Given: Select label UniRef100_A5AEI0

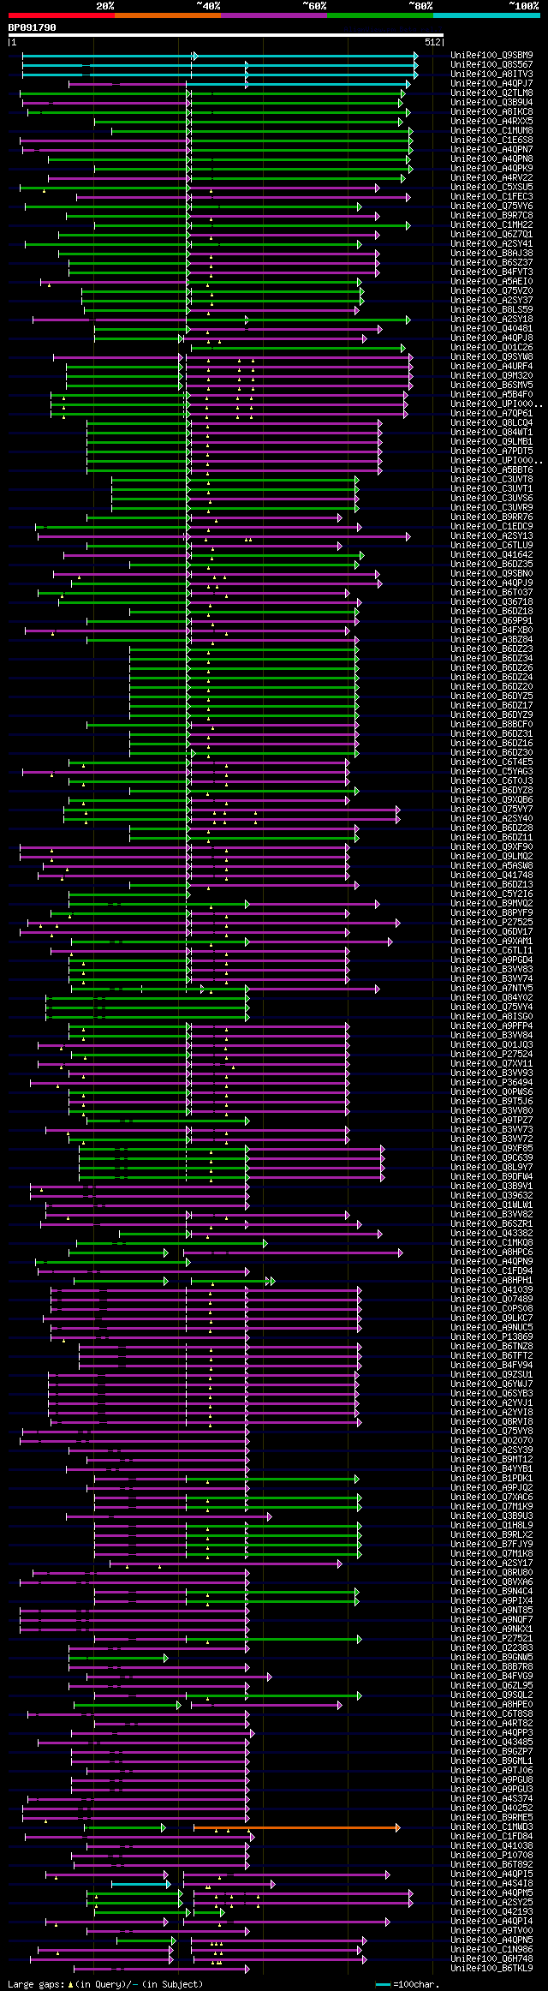Looking at the screenshot, I should pyautogui.click(x=491, y=282).
